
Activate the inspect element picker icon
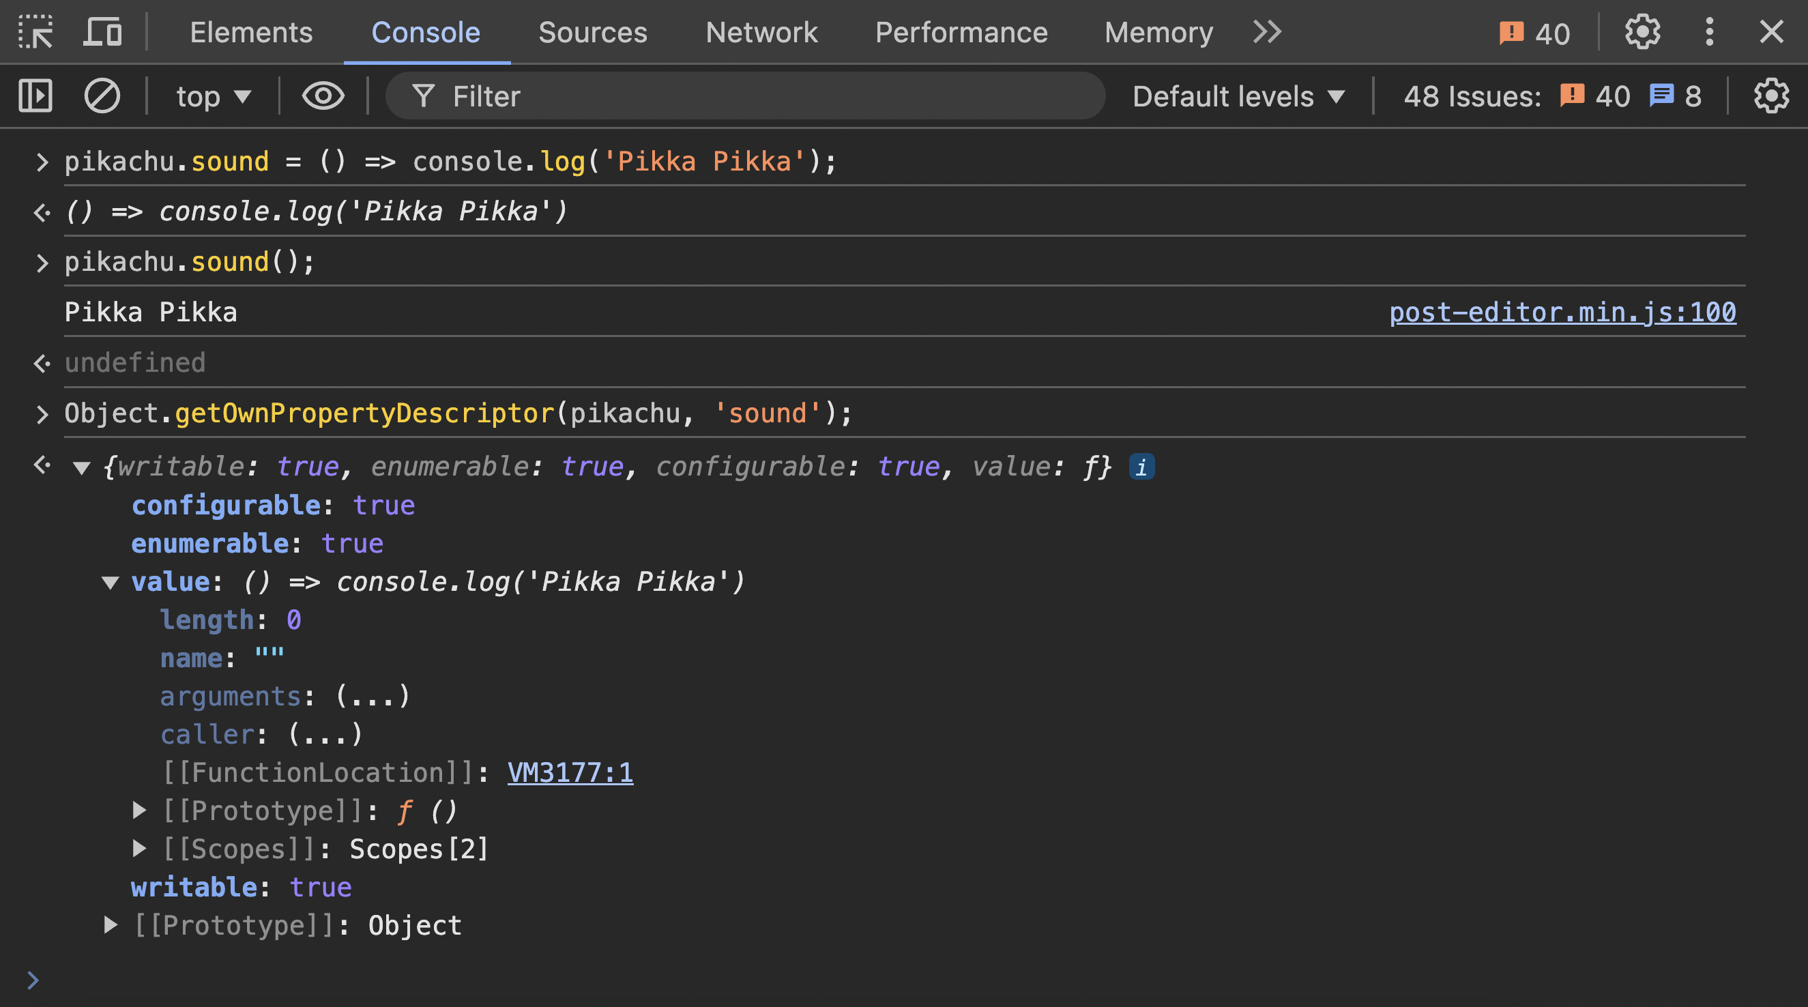pos(35,32)
